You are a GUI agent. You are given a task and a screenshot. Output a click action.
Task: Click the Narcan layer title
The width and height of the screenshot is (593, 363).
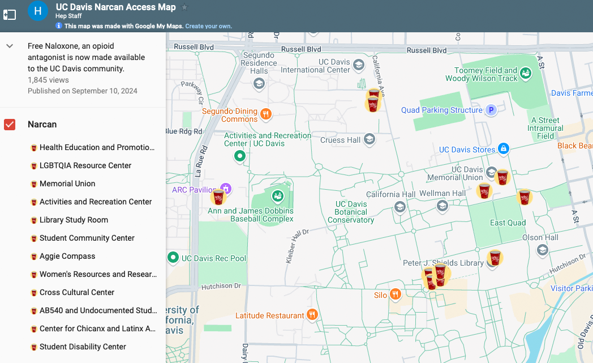pyautogui.click(x=42, y=125)
